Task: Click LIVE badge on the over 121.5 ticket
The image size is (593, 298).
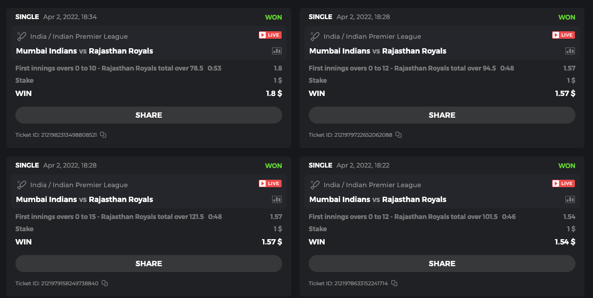Action: [270, 183]
